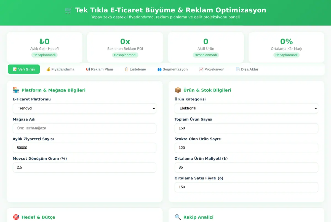Click the Hedef & Bütçe heading
The height and width of the screenshot is (222, 331).
pos(38,217)
